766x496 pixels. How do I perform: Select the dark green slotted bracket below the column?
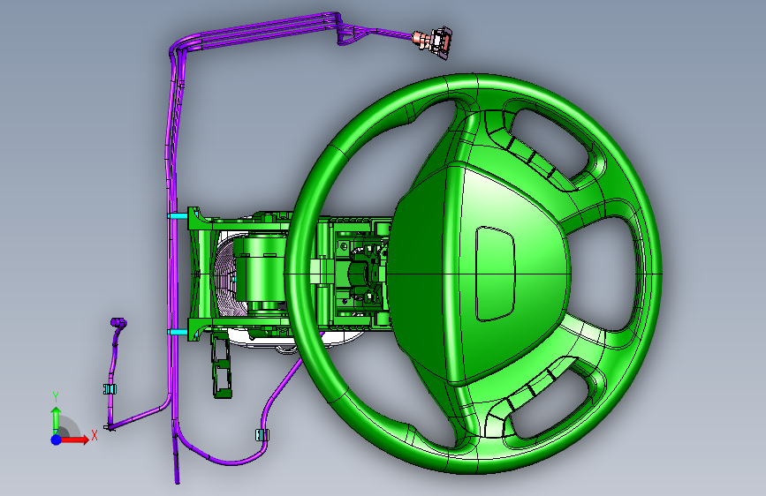(x=221, y=366)
